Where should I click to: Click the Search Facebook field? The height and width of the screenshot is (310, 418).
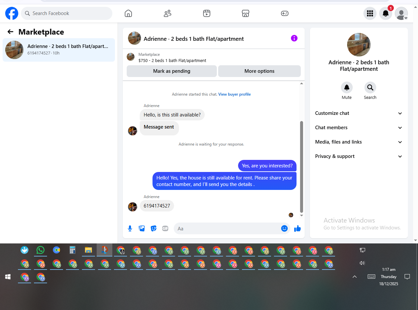[x=67, y=13]
